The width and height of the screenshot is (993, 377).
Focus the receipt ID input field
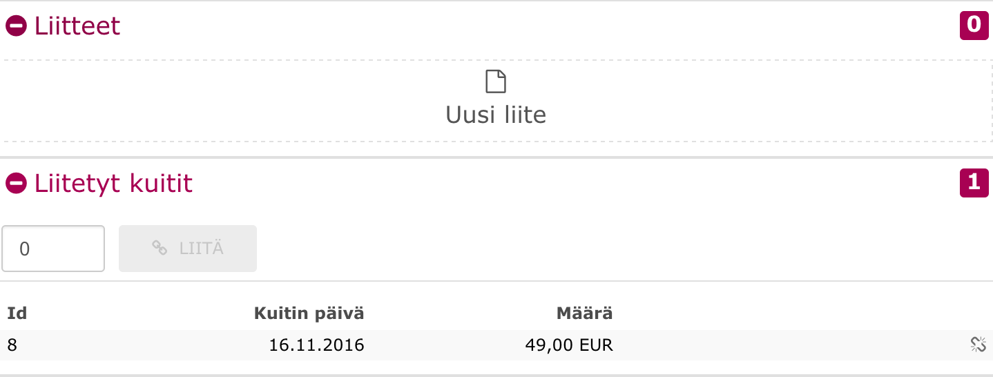(54, 249)
